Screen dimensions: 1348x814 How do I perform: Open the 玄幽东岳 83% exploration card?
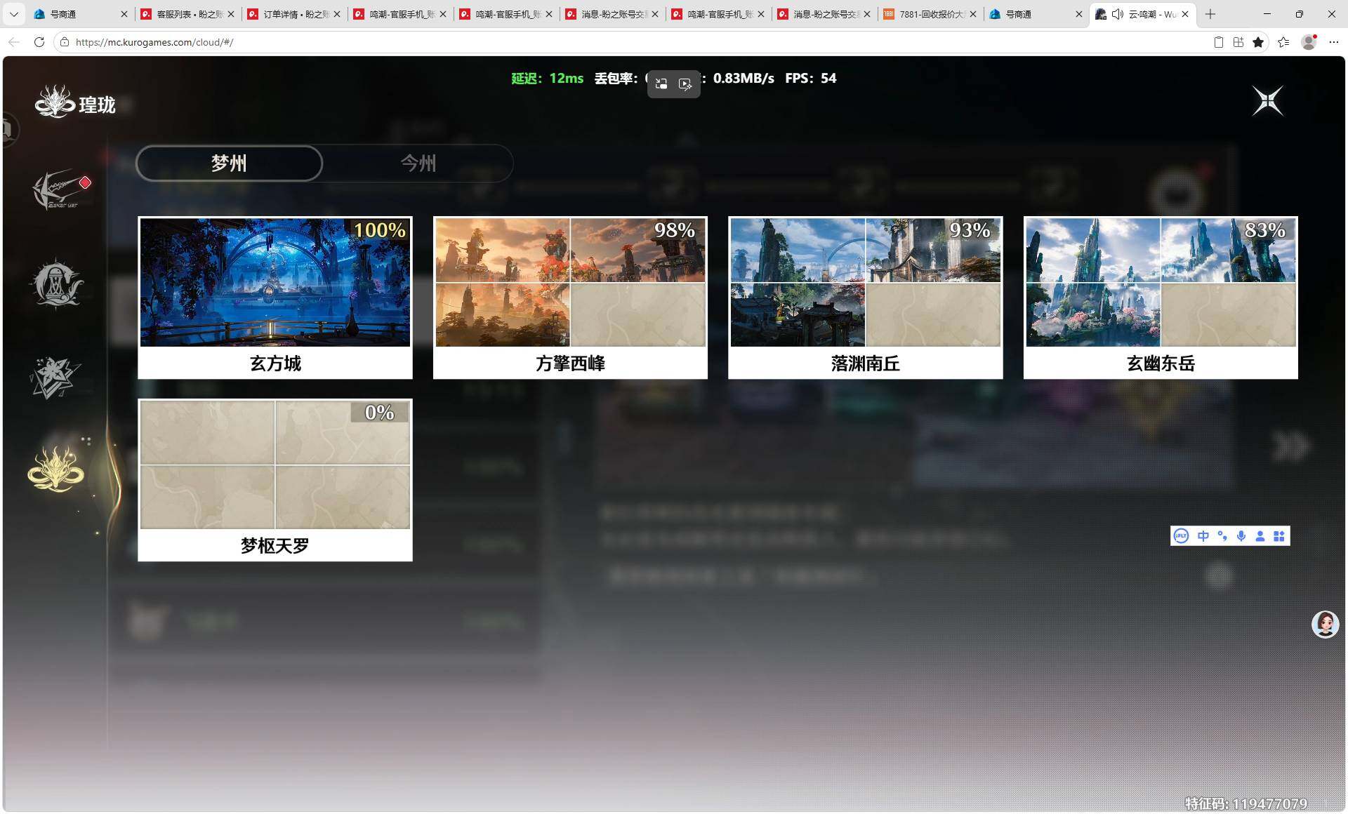[x=1161, y=298]
